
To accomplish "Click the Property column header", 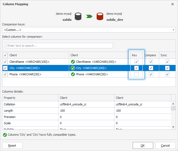I will click(30, 98).
